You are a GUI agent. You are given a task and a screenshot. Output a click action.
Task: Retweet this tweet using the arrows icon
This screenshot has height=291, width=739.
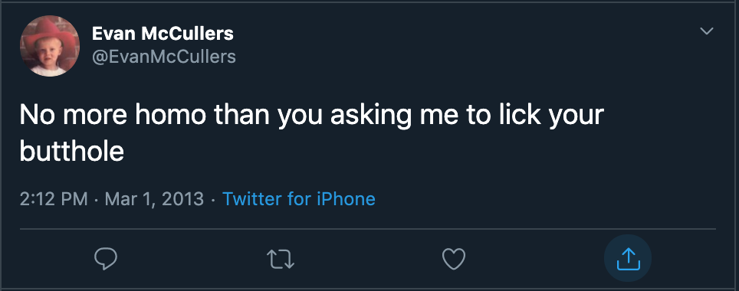pyautogui.click(x=281, y=259)
